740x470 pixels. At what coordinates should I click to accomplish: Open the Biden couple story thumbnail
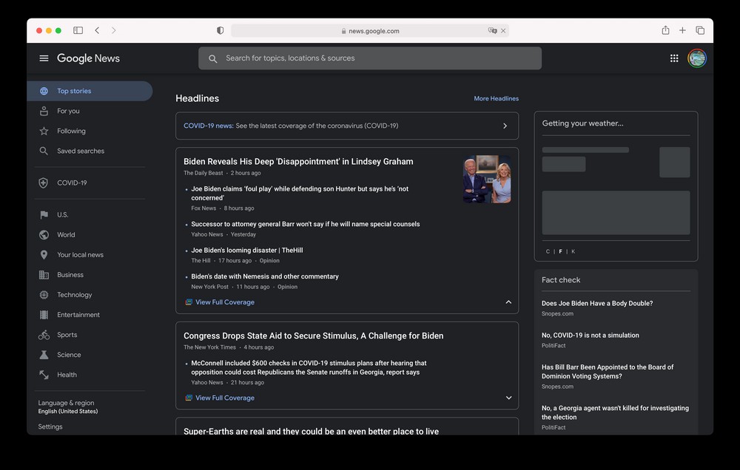point(487,179)
